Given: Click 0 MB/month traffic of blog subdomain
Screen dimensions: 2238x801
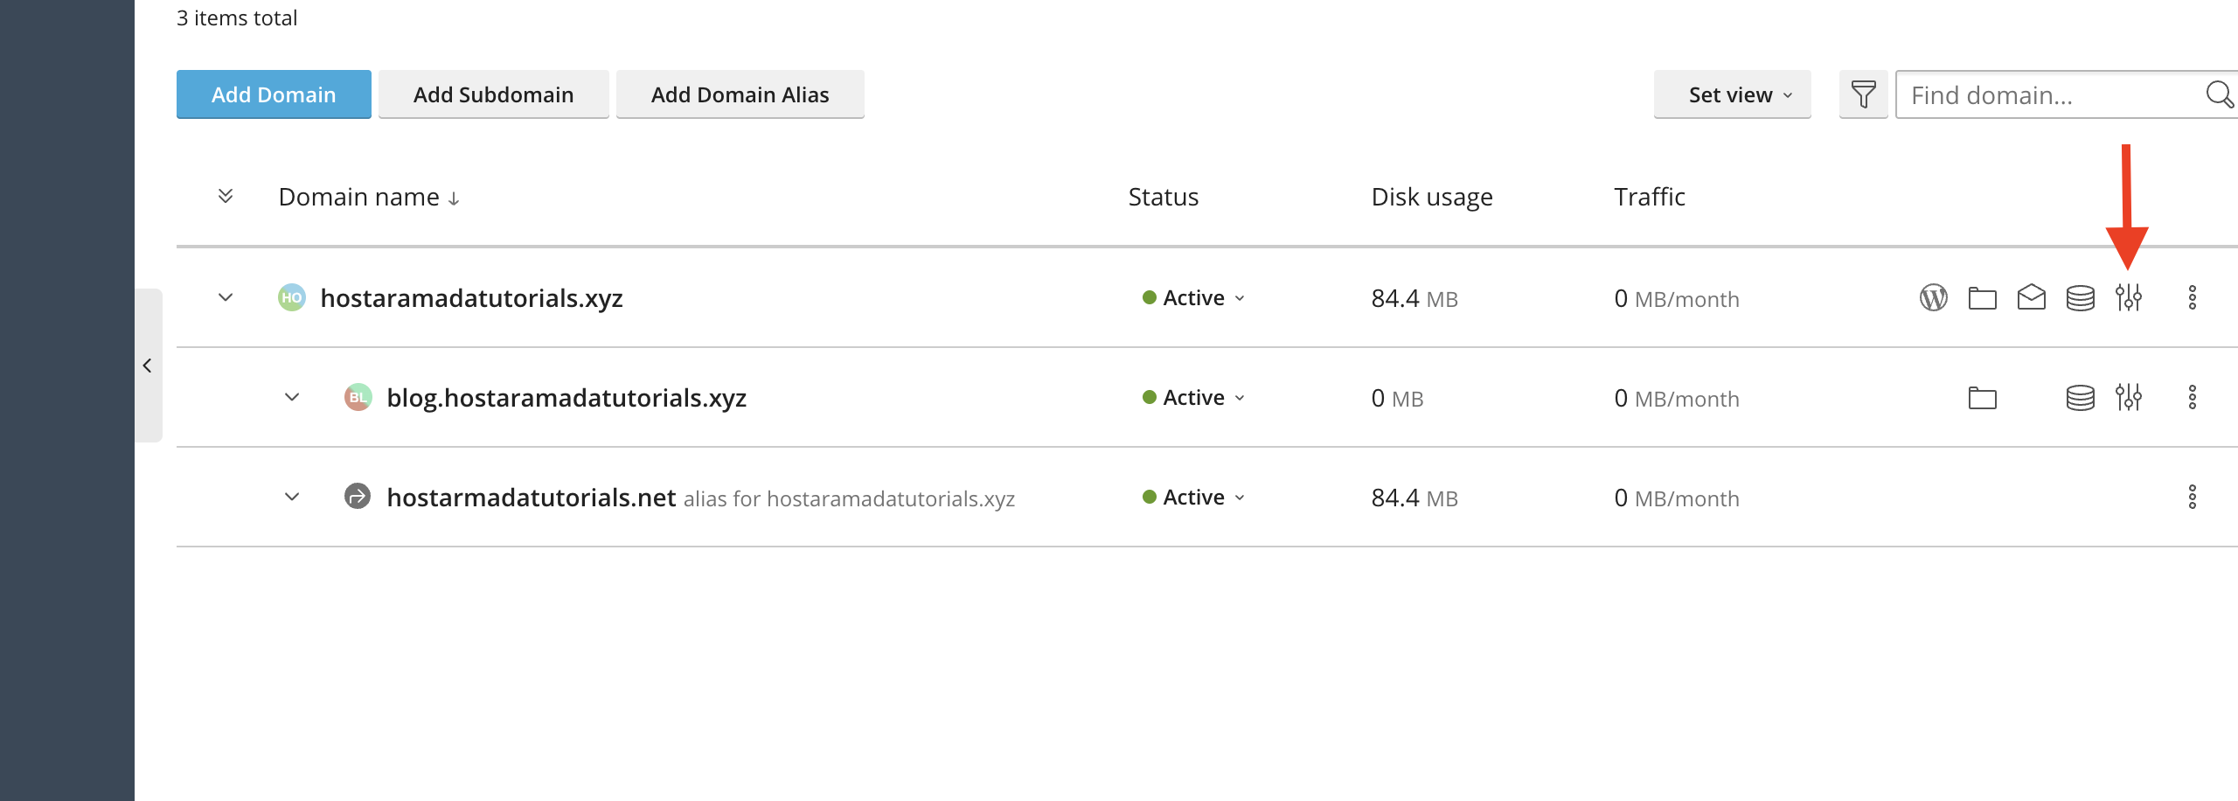Looking at the screenshot, I should click(1677, 399).
